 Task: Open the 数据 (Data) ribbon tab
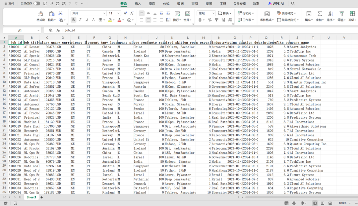[180, 4]
